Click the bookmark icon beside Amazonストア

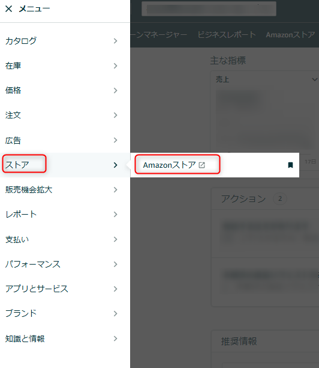(x=290, y=165)
